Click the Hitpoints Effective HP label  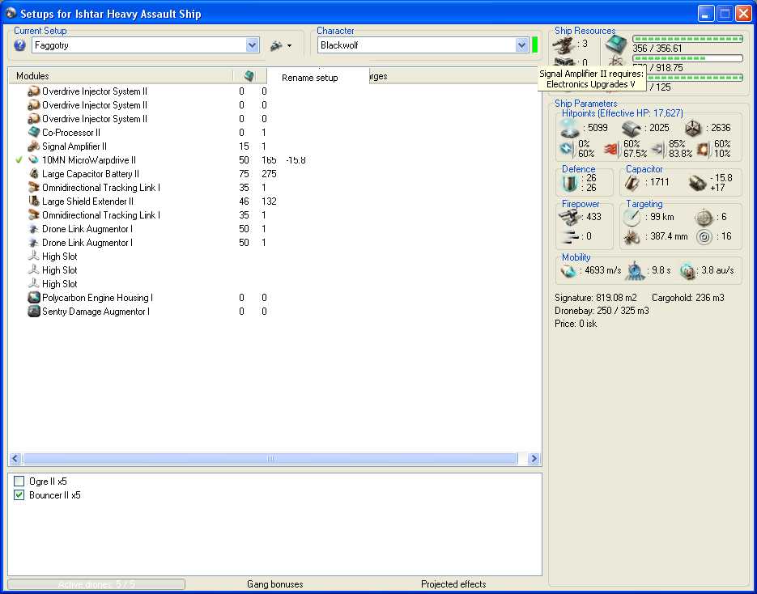pyautogui.click(x=623, y=113)
